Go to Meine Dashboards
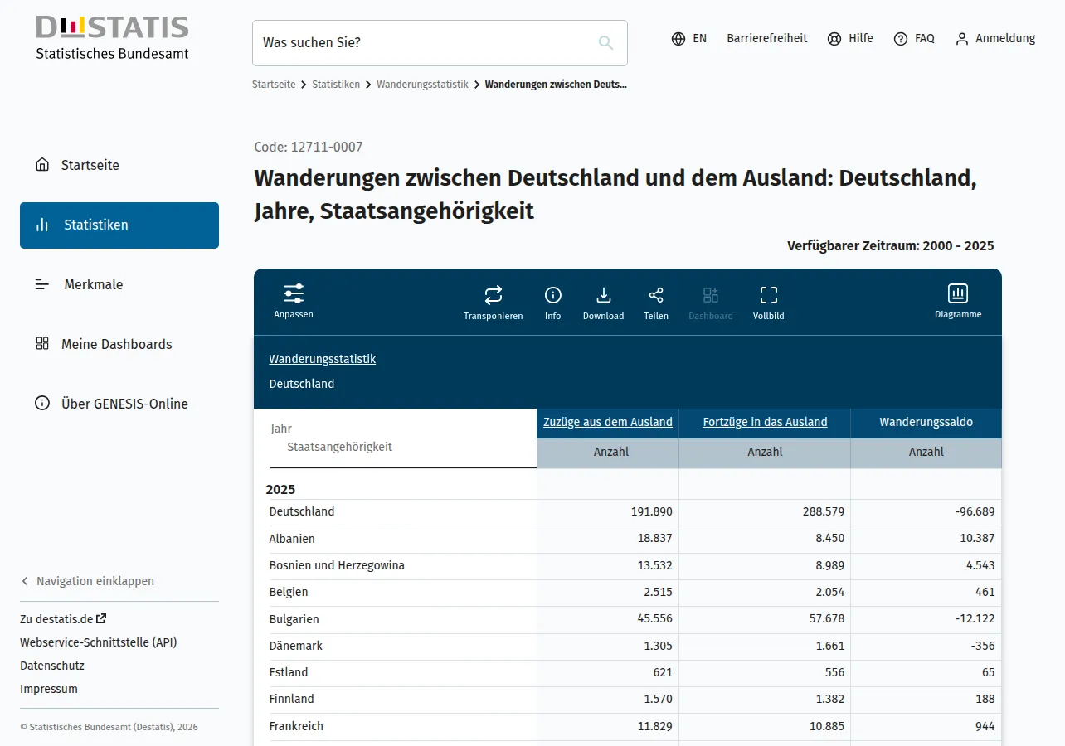The image size is (1065, 746). [x=119, y=344]
